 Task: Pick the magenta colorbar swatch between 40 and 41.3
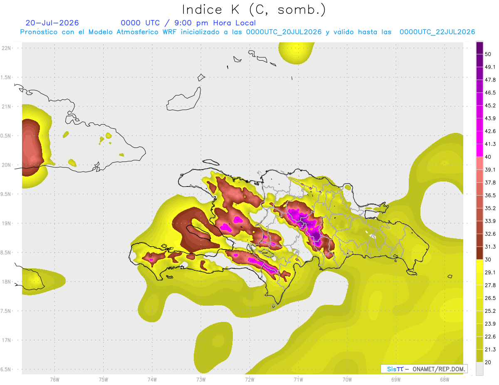tap(480, 150)
